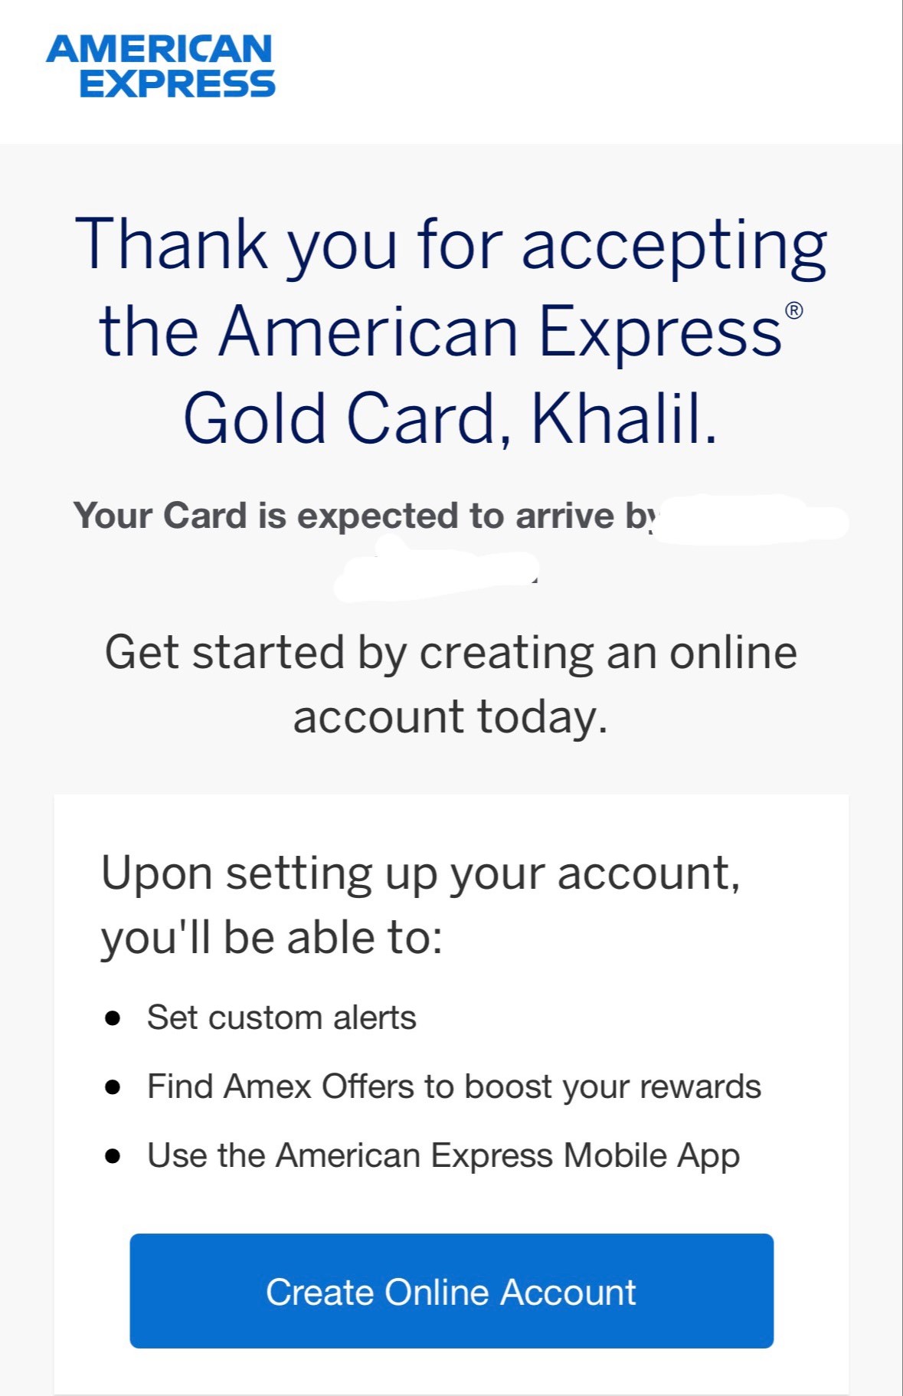Click the you'll be able to: line
Screen dimensions: 903x1396
coord(272,938)
